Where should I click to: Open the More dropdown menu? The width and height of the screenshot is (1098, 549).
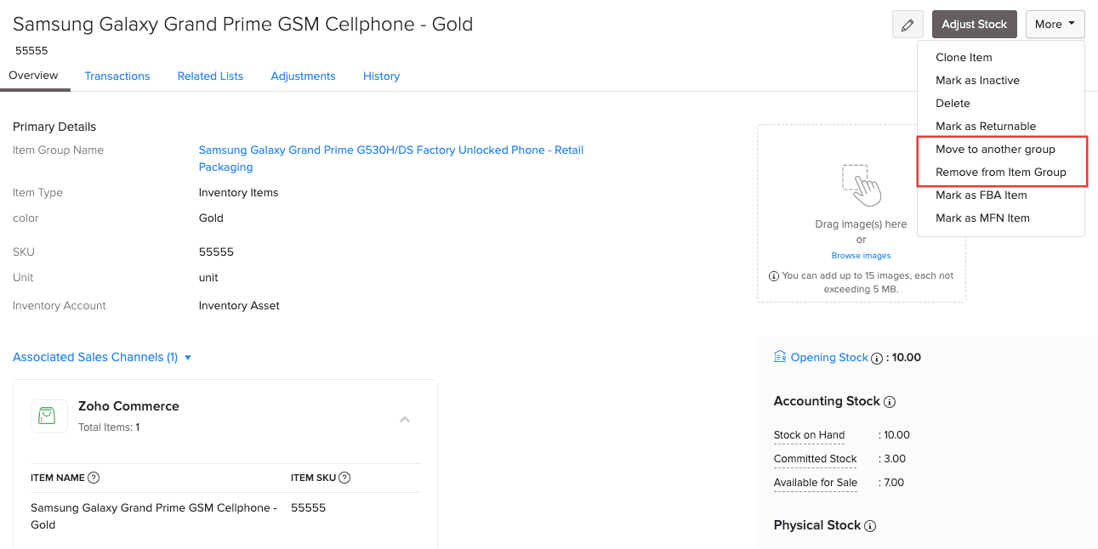click(x=1055, y=24)
